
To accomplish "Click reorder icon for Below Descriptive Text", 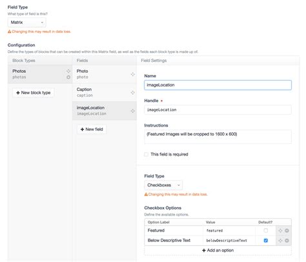I will tap(280, 241).
